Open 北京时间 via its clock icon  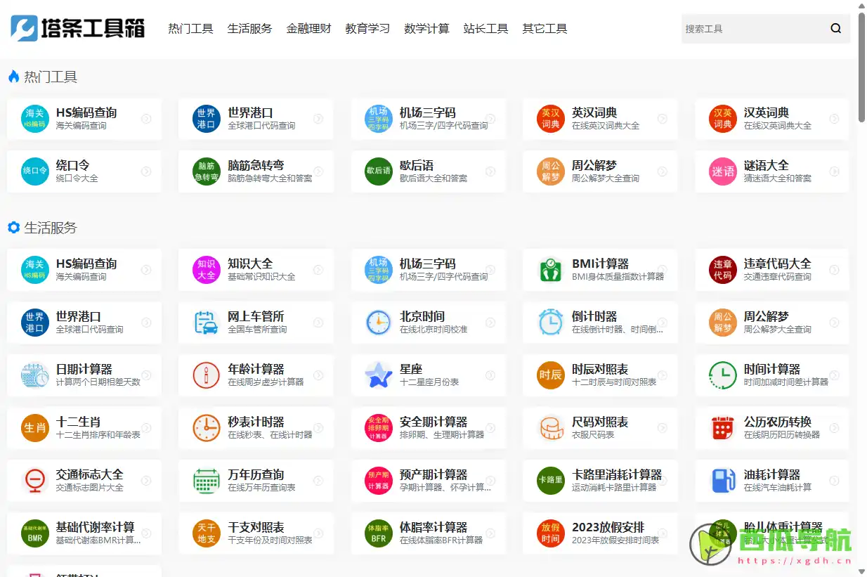pos(377,323)
